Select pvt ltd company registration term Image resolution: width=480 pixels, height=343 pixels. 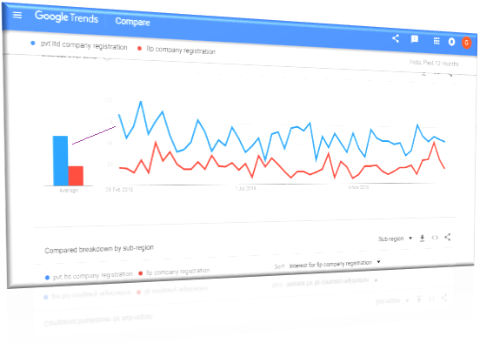pyautogui.click(x=83, y=45)
